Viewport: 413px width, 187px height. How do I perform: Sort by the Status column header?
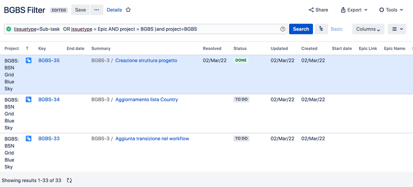pyautogui.click(x=240, y=48)
